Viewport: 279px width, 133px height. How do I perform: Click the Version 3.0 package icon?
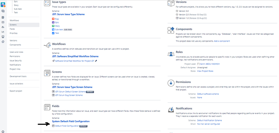(177, 11)
